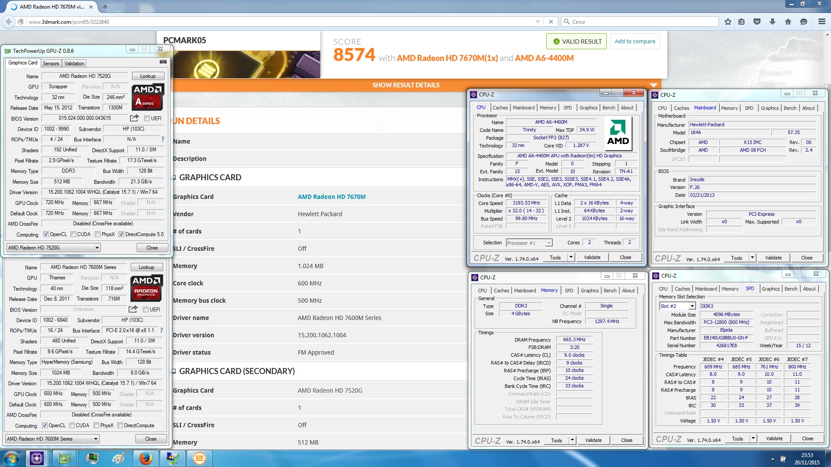The width and height of the screenshot is (831, 467).
Task: Open Processor #1 selection dropdown
Action: point(529,243)
